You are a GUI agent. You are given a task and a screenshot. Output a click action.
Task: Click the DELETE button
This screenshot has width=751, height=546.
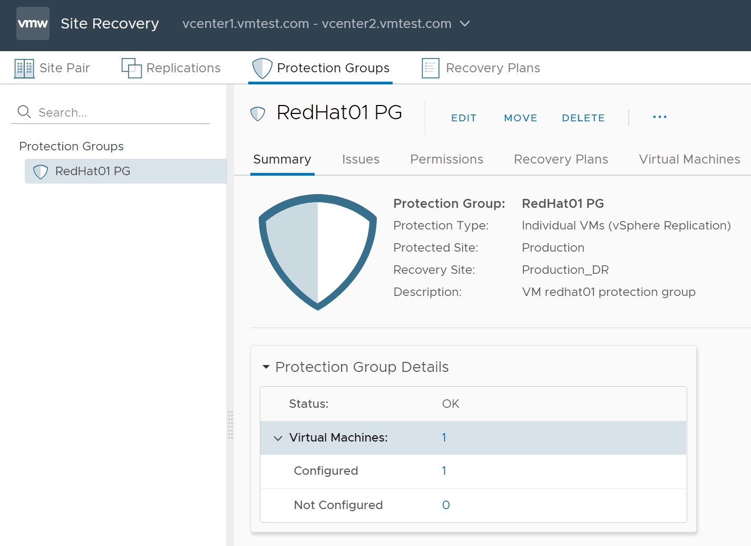tap(583, 118)
